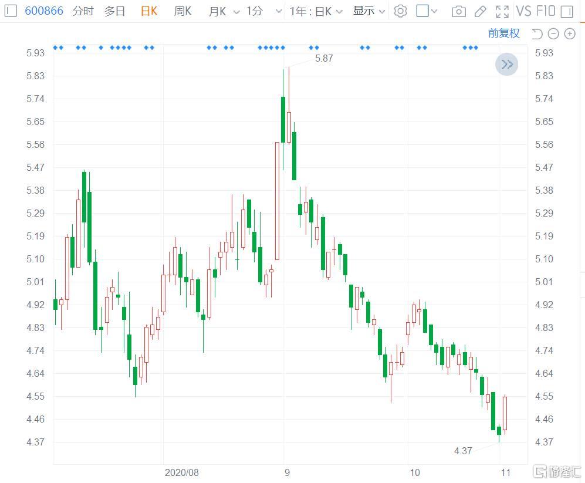
Task: Click the square layout icon
Action: pos(422,11)
